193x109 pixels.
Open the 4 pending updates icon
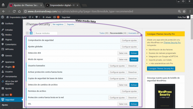(x=31, y=17)
